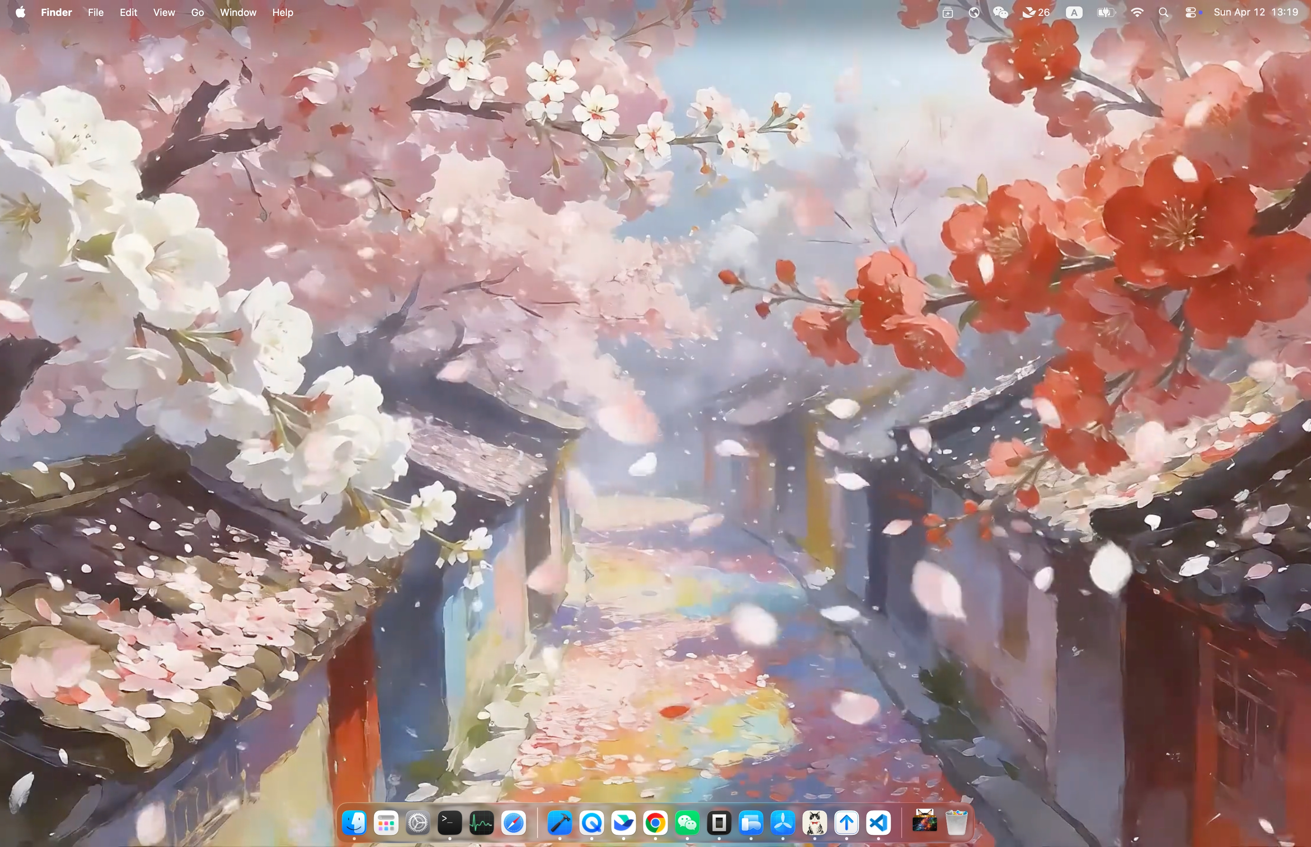1311x847 pixels.
Task: Launch Terminal from the Dock
Action: 450,823
